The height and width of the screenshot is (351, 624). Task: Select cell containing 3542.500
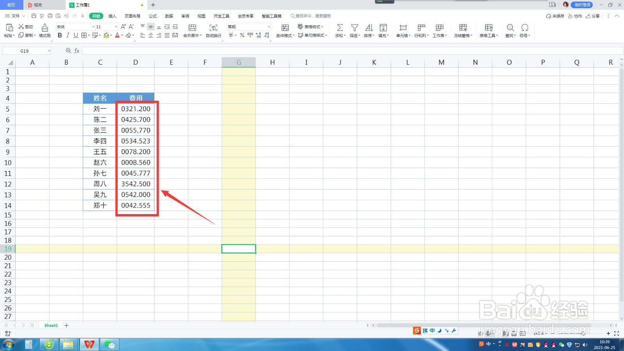point(135,184)
